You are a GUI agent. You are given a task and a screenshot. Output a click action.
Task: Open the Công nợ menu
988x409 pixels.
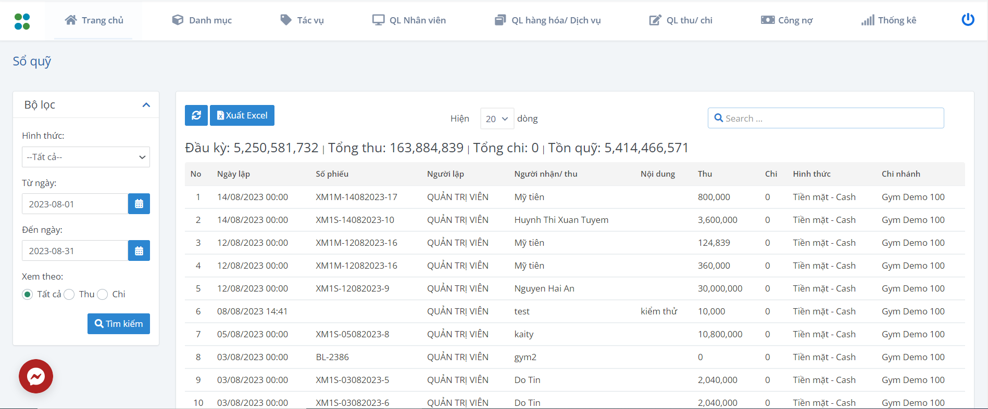[786, 20]
